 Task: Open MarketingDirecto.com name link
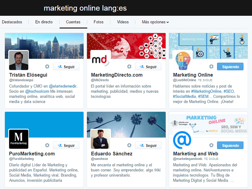(x=117, y=75)
